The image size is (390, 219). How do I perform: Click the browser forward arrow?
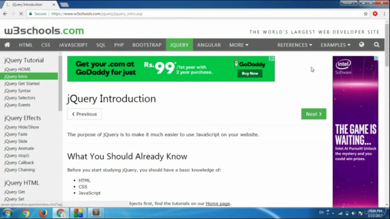13,13
